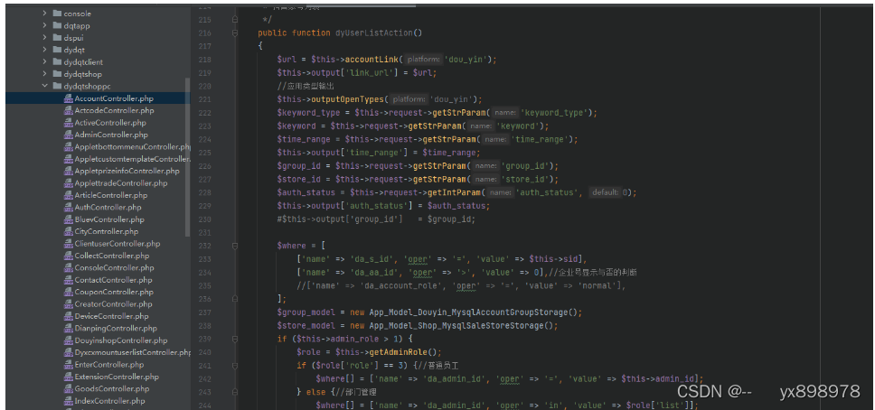The height and width of the screenshot is (410, 875).
Task: Click PHP file icon of AppletbottommenuController.php
Action: click(x=68, y=146)
